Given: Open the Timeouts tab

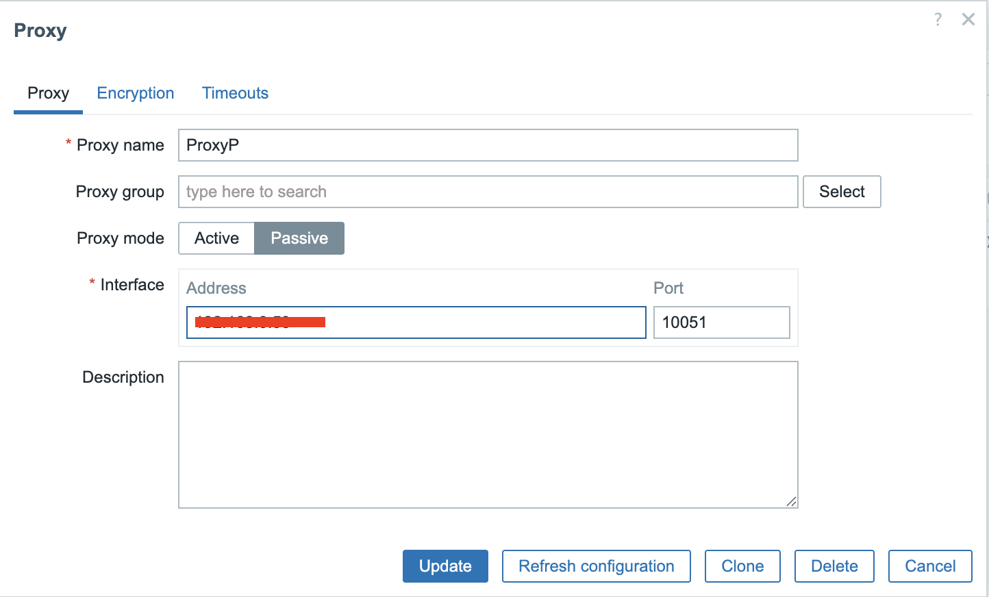Looking at the screenshot, I should point(235,93).
